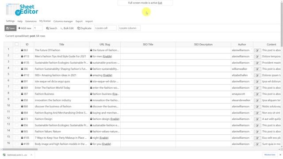Click lock icon beside ID 863

[x=22, y=50]
